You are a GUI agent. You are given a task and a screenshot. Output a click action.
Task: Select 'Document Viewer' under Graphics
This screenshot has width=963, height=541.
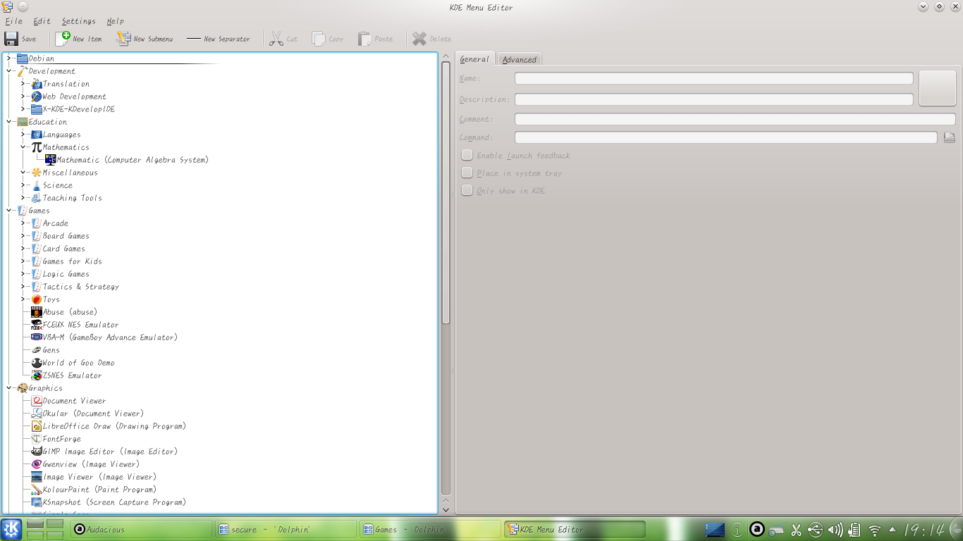74,401
